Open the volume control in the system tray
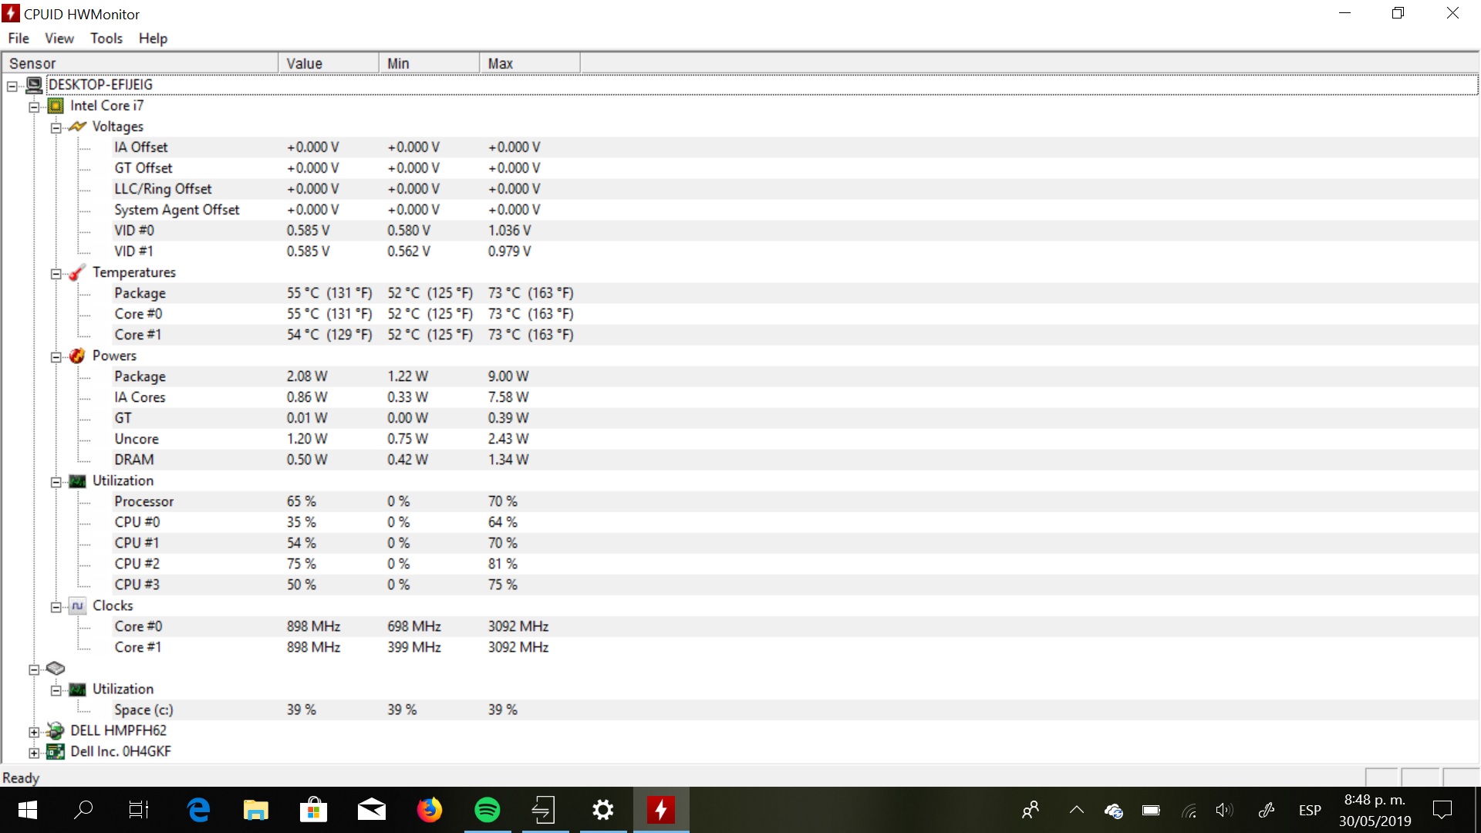The height and width of the screenshot is (833, 1481). pyautogui.click(x=1224, y=810)
